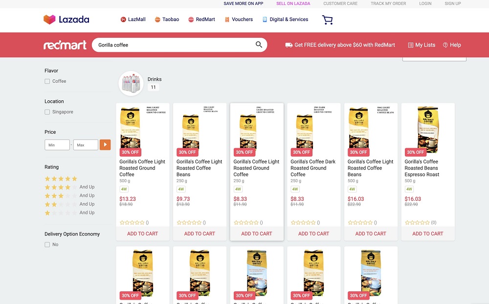Click the LazMall icon
The image size is (489, 304).
coord(123,20)
